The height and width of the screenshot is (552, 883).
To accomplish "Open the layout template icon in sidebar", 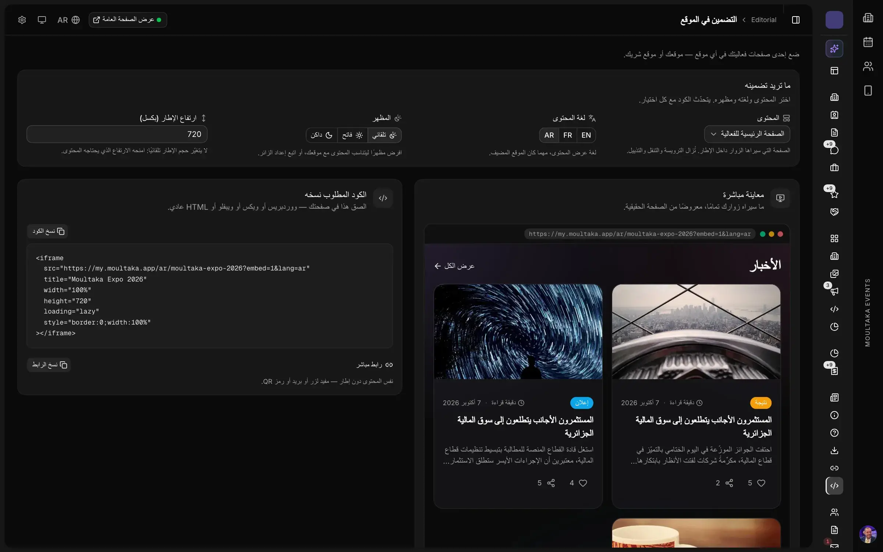I will (x=834, y=71).
